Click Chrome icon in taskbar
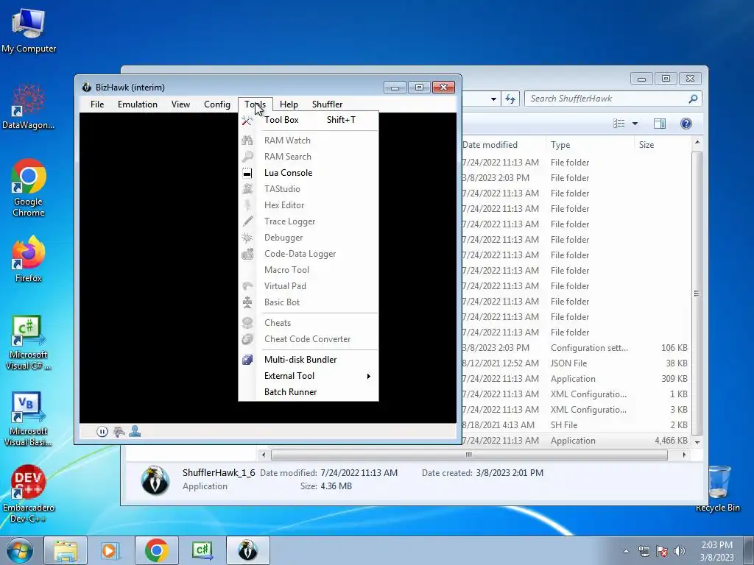 click(x=156, y=550)
